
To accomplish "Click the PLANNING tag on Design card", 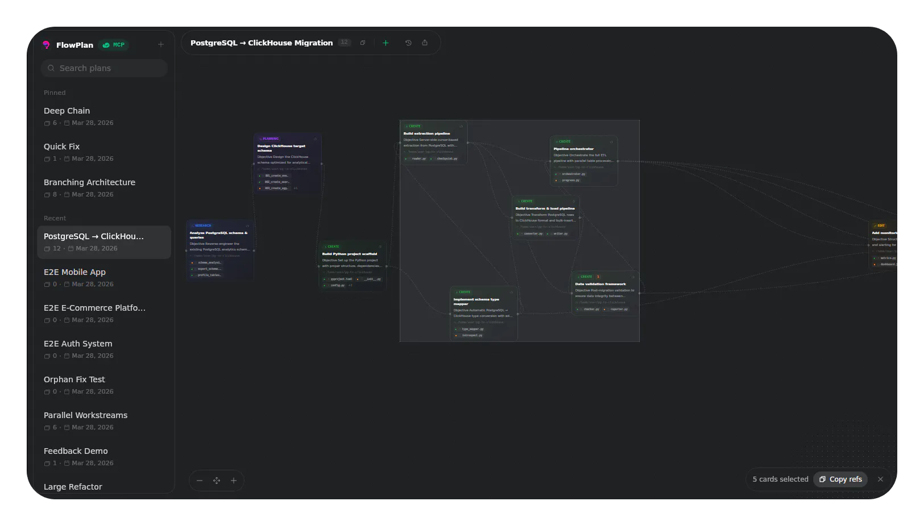I will [x=270, y=139].
